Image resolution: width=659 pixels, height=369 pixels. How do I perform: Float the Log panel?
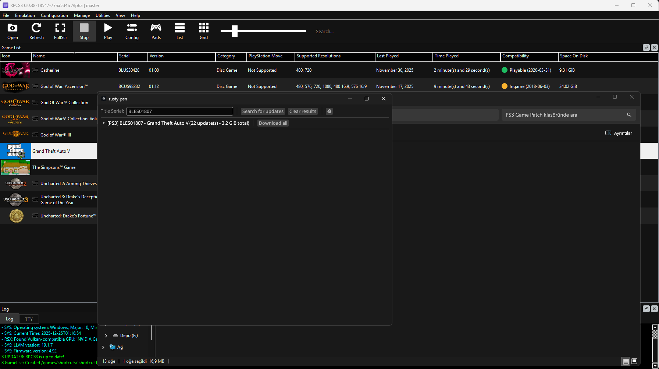click(646, 309)
